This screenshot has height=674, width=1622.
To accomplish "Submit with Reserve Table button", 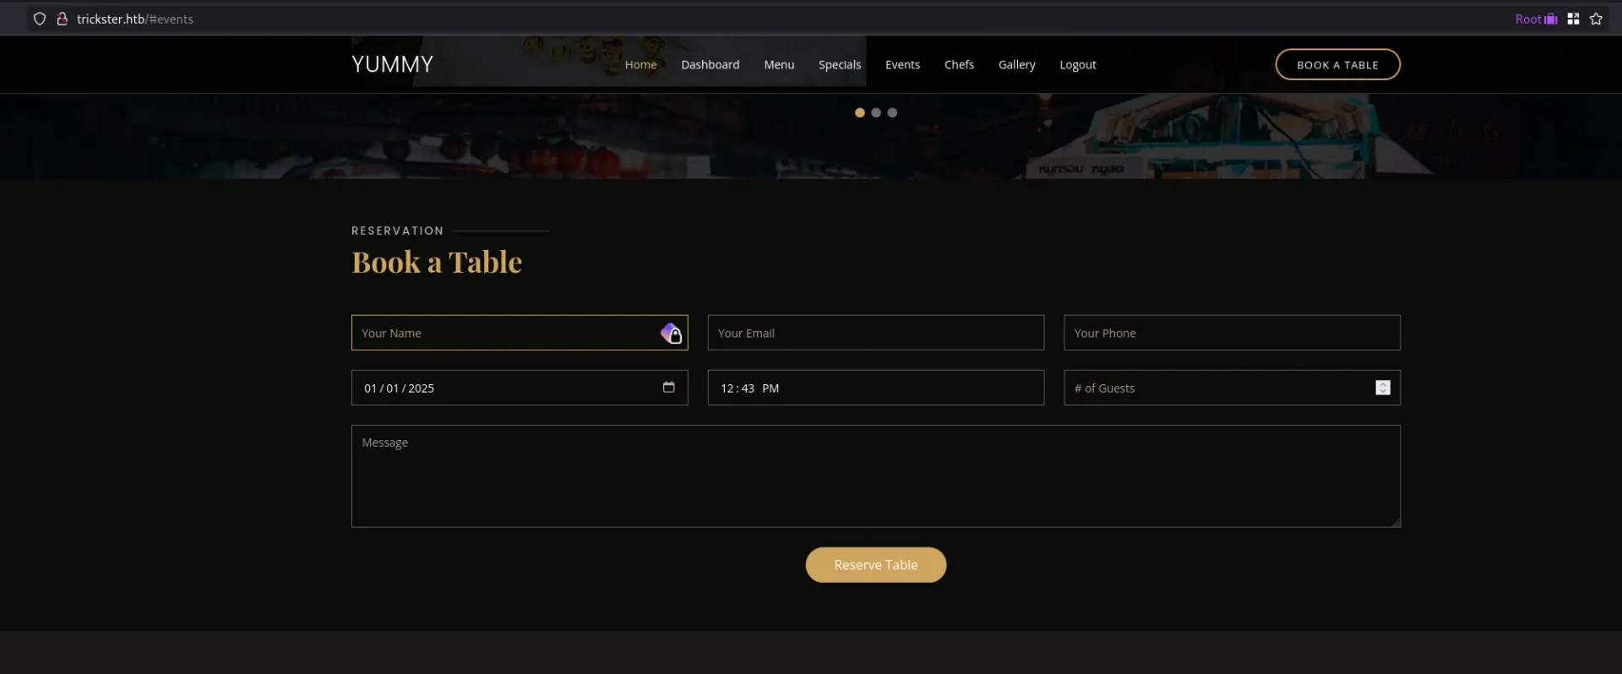I will 876,565.
